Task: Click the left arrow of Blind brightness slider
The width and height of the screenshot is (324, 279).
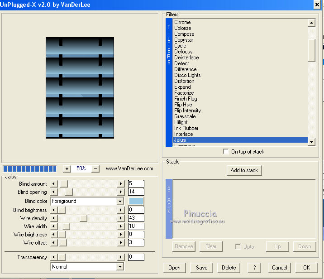Action: [x=54, y=210]
